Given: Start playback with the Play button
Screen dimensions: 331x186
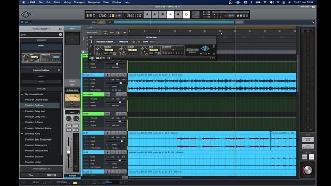Looking at the screenshot, I should (171, 14).
